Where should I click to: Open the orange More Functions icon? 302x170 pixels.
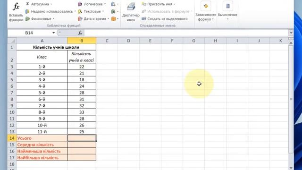coord(115,19)
